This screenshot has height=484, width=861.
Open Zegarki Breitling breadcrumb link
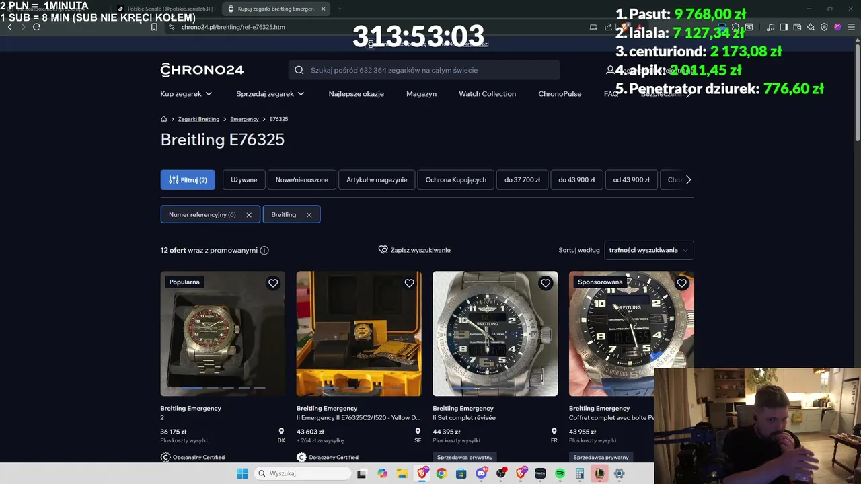coord(198,119)
